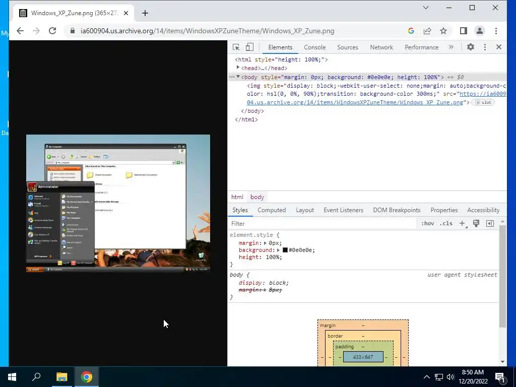Viewport: 516px width, 387px height.
Task: Click the styles pane scrollbar thumb
Action: [x=502, y=277]
